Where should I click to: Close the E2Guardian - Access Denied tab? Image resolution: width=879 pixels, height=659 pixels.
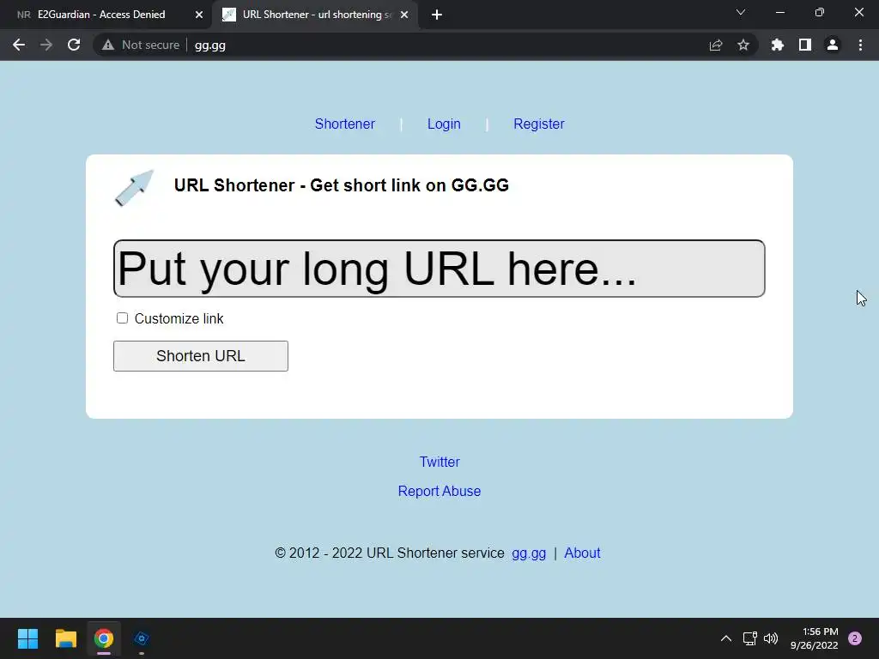click(x=199, y=15)
